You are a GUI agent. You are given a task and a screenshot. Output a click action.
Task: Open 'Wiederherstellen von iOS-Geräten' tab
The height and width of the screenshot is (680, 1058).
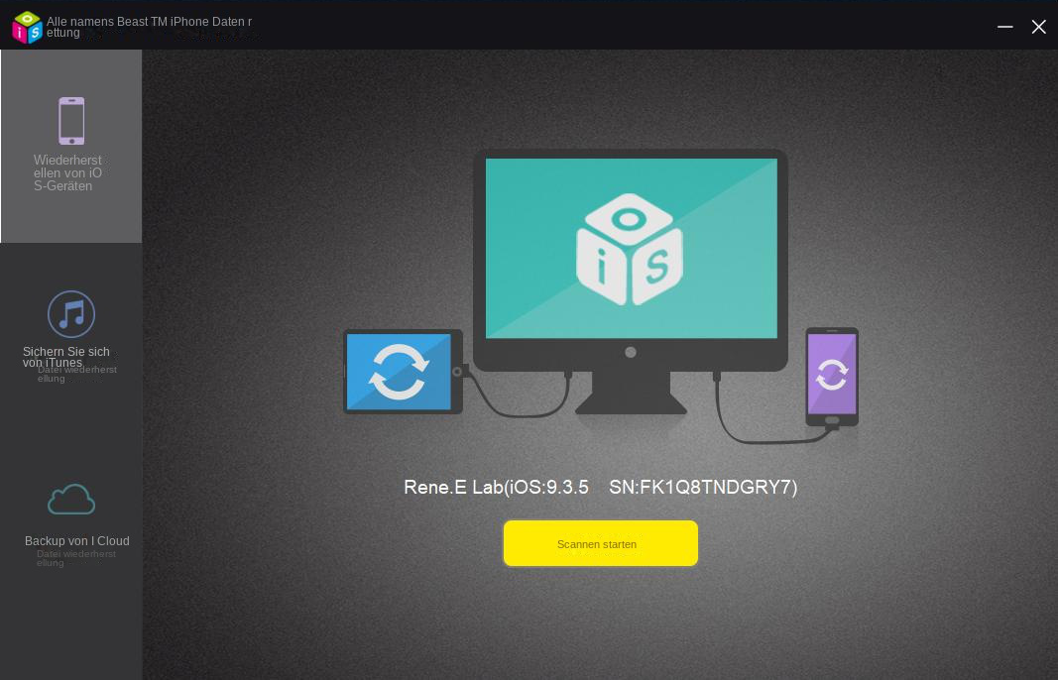point(70,146)
